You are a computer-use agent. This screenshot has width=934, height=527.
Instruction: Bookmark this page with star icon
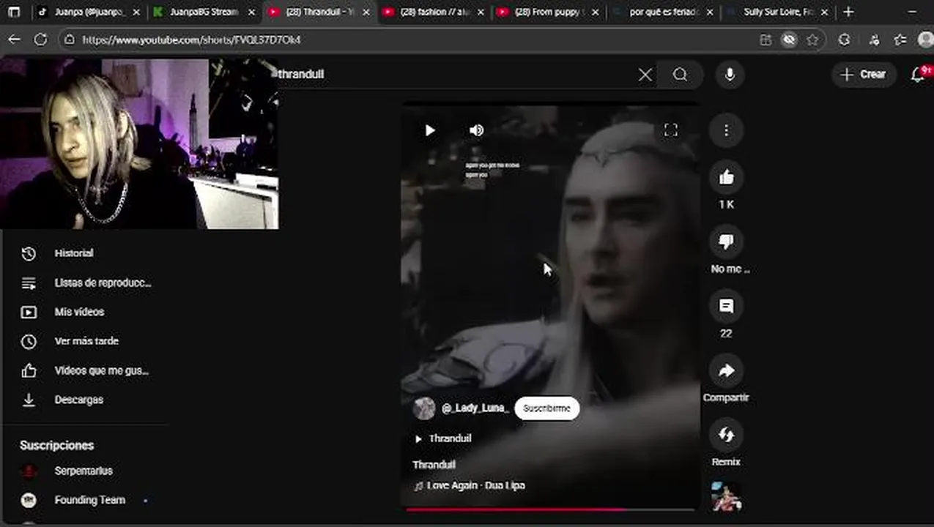[812, 40]
